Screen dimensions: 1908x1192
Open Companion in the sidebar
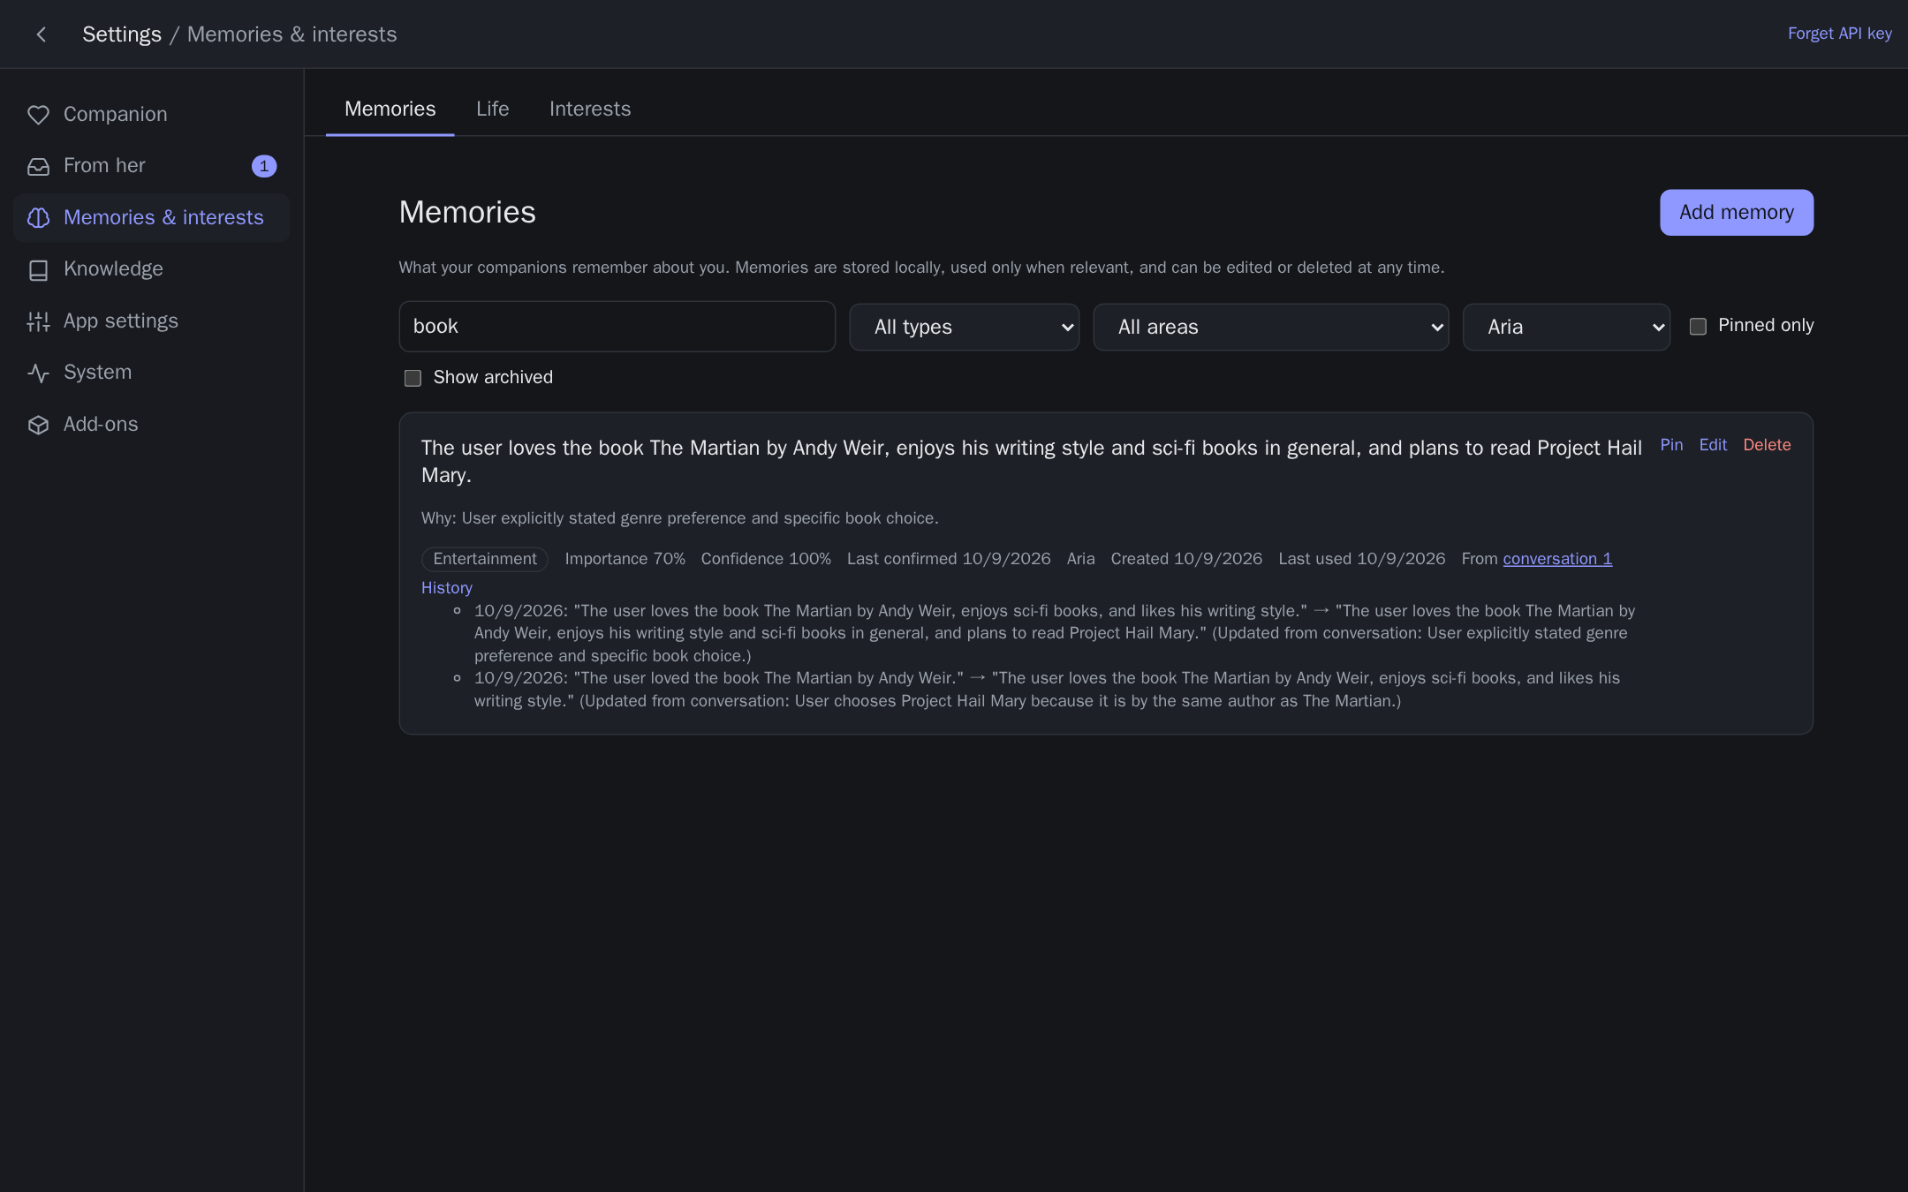click(x=151, y=115)
